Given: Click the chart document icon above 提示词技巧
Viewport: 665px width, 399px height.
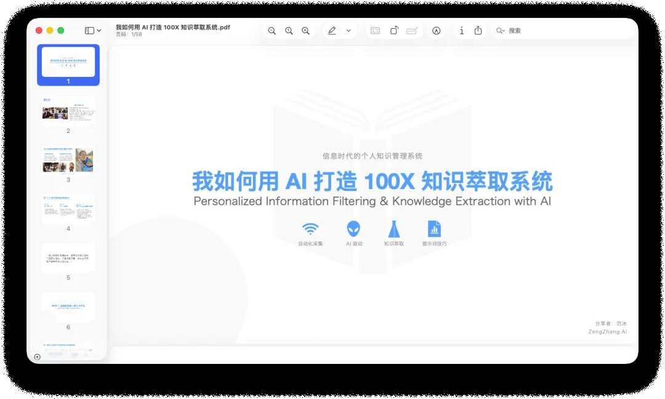Looking at the screenshot, I should click(434, 229).
